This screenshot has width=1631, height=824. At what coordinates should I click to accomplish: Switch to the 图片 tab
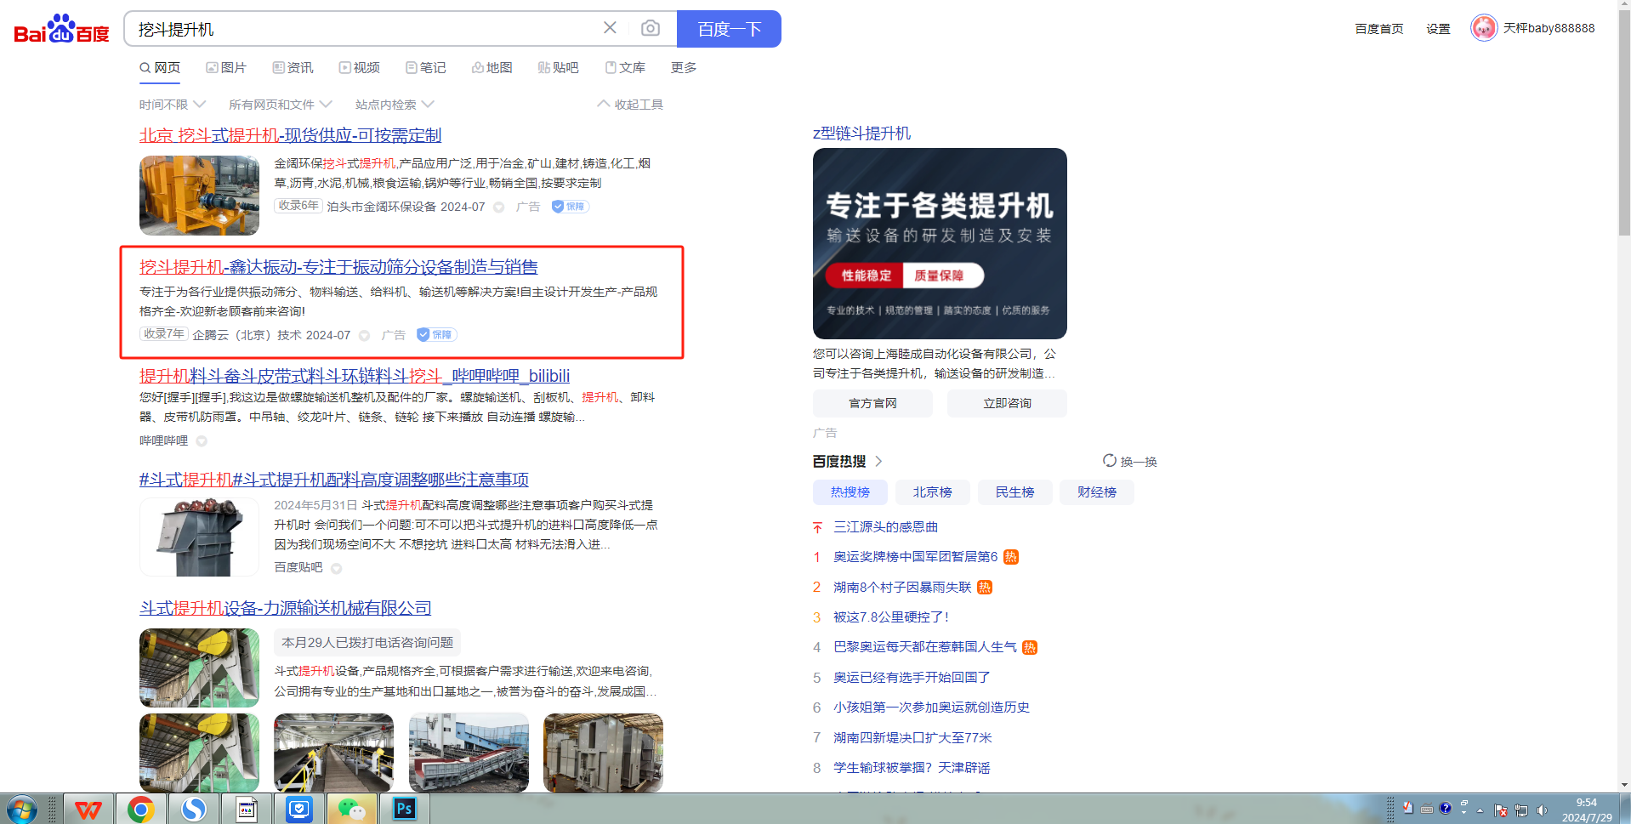coord(226,68)
